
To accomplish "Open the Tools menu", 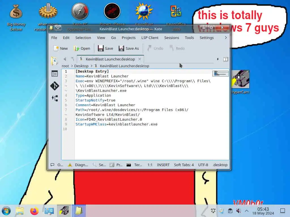I will coord(189,38).
